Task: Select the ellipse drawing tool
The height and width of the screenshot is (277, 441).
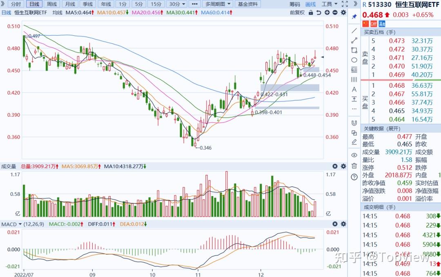Action: coord(354,60)
